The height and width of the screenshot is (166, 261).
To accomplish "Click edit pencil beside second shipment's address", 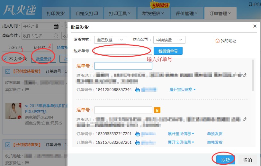I will pos(245,119).
